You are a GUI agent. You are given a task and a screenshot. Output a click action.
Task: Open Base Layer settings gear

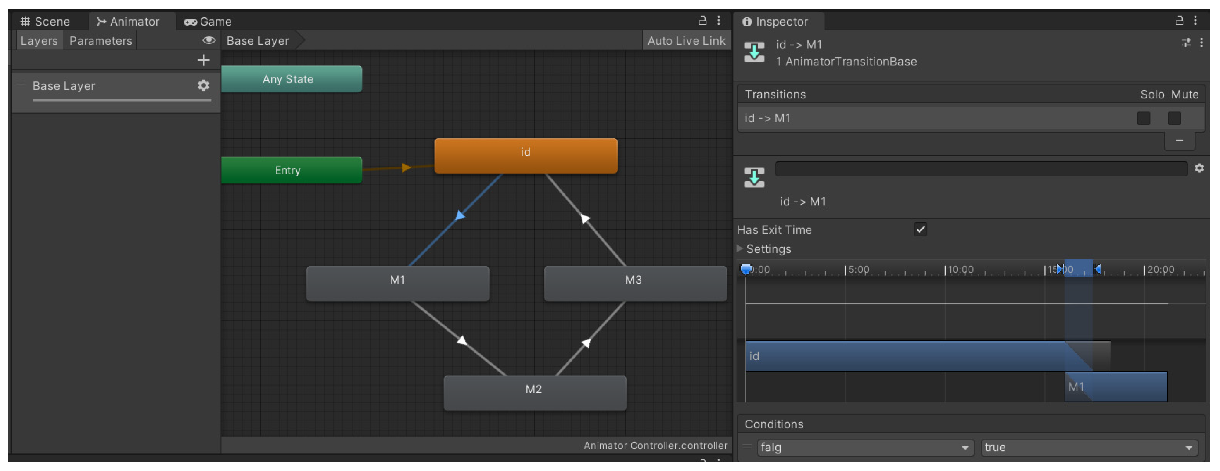(203, 85)
